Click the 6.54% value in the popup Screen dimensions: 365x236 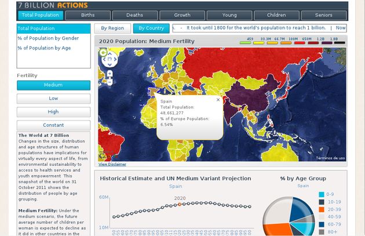[x=166, y=125]
